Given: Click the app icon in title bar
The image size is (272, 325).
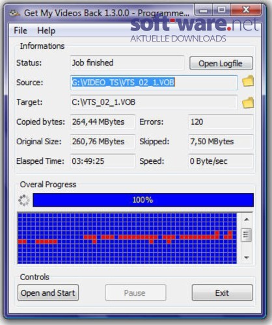Looking at the screenshot, I should coord(14,13).
